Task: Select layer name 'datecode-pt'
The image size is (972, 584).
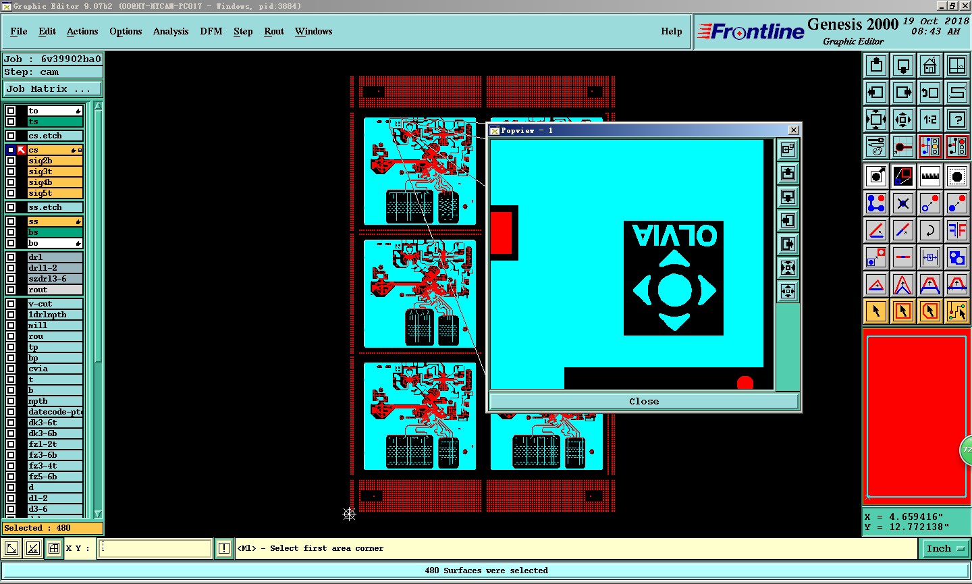Action: (55, 412)
